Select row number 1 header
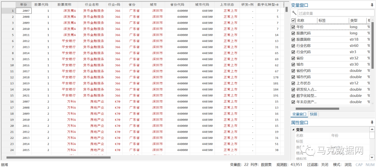Image resolution: width=376 pixels, height=167 pixels. [x=8, y=10]
